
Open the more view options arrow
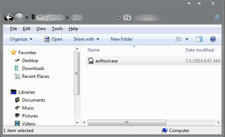click(187, 39)
